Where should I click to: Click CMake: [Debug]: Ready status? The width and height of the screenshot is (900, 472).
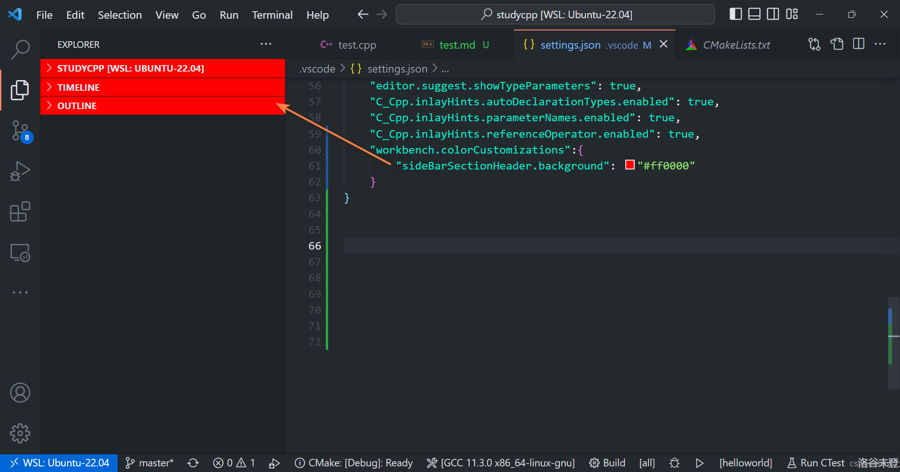(353, 463)
